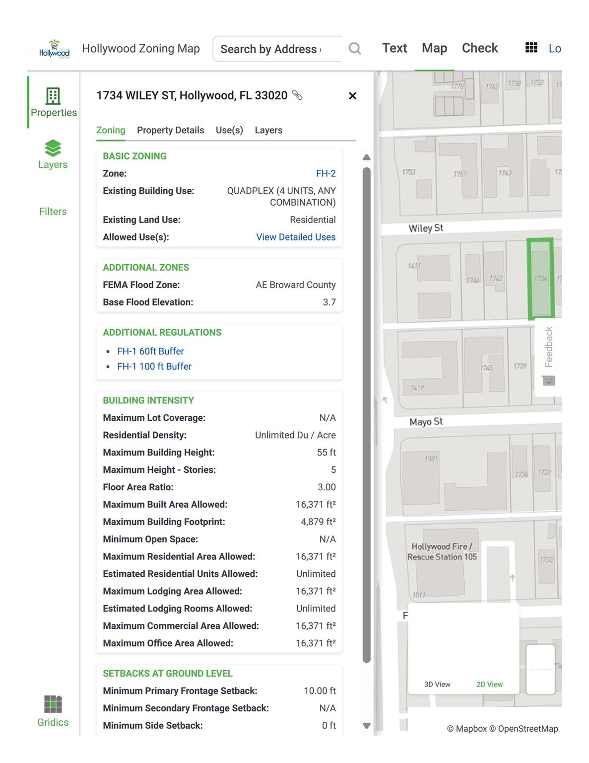Open the Filters sidebar option
589x763 pixels.
pyautogui.click(x=53, y=211)
